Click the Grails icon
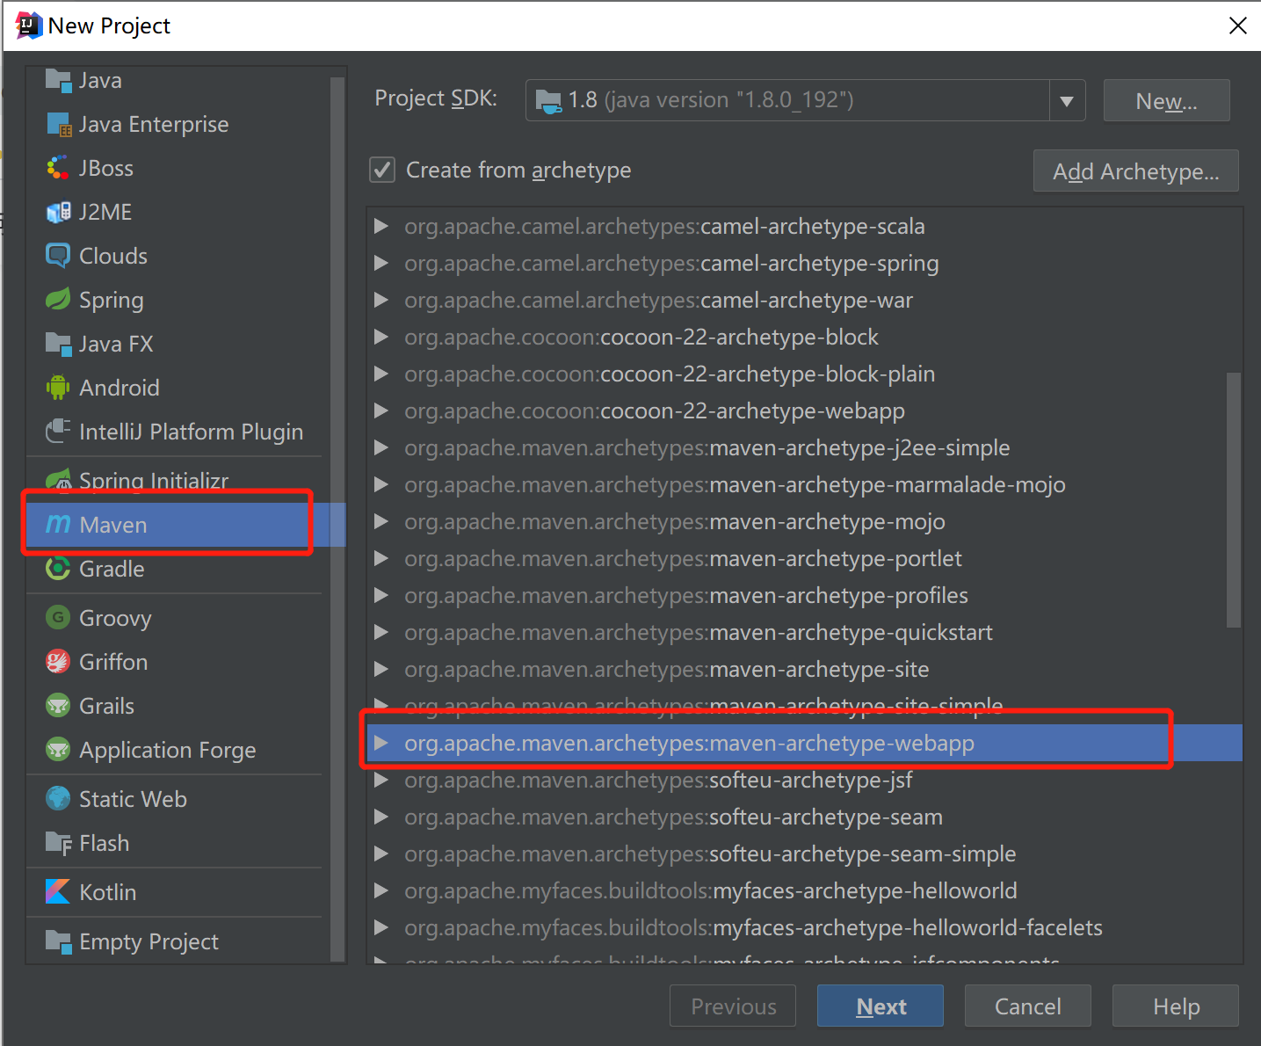1261x1046 pixels. [58, 706]
